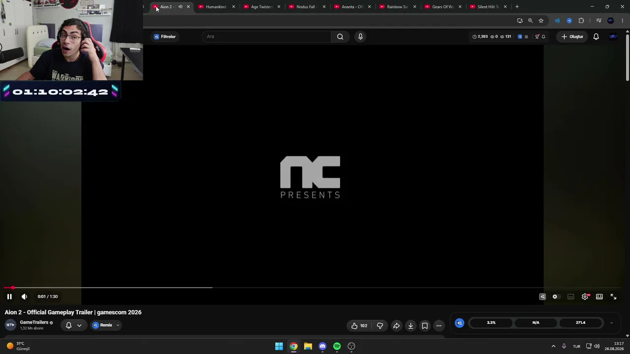Switch to theater mode view
This screenshot has width=630, height=354.
pyautogui.click(x=599, y=296)
